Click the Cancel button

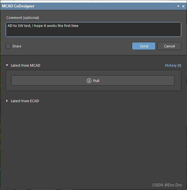[169, 46]
